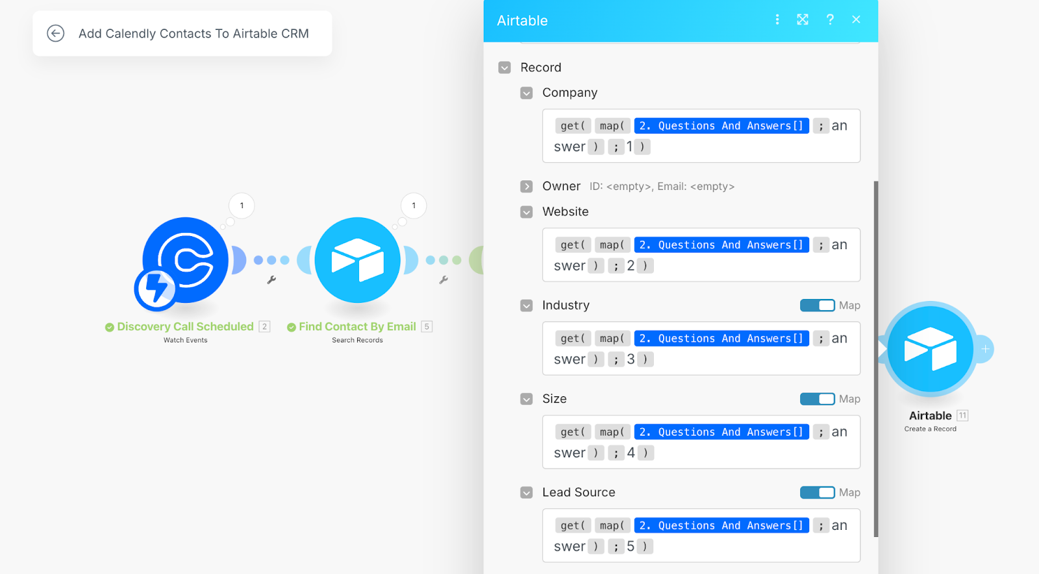Click the map( function token in Website field

point(612,245)
